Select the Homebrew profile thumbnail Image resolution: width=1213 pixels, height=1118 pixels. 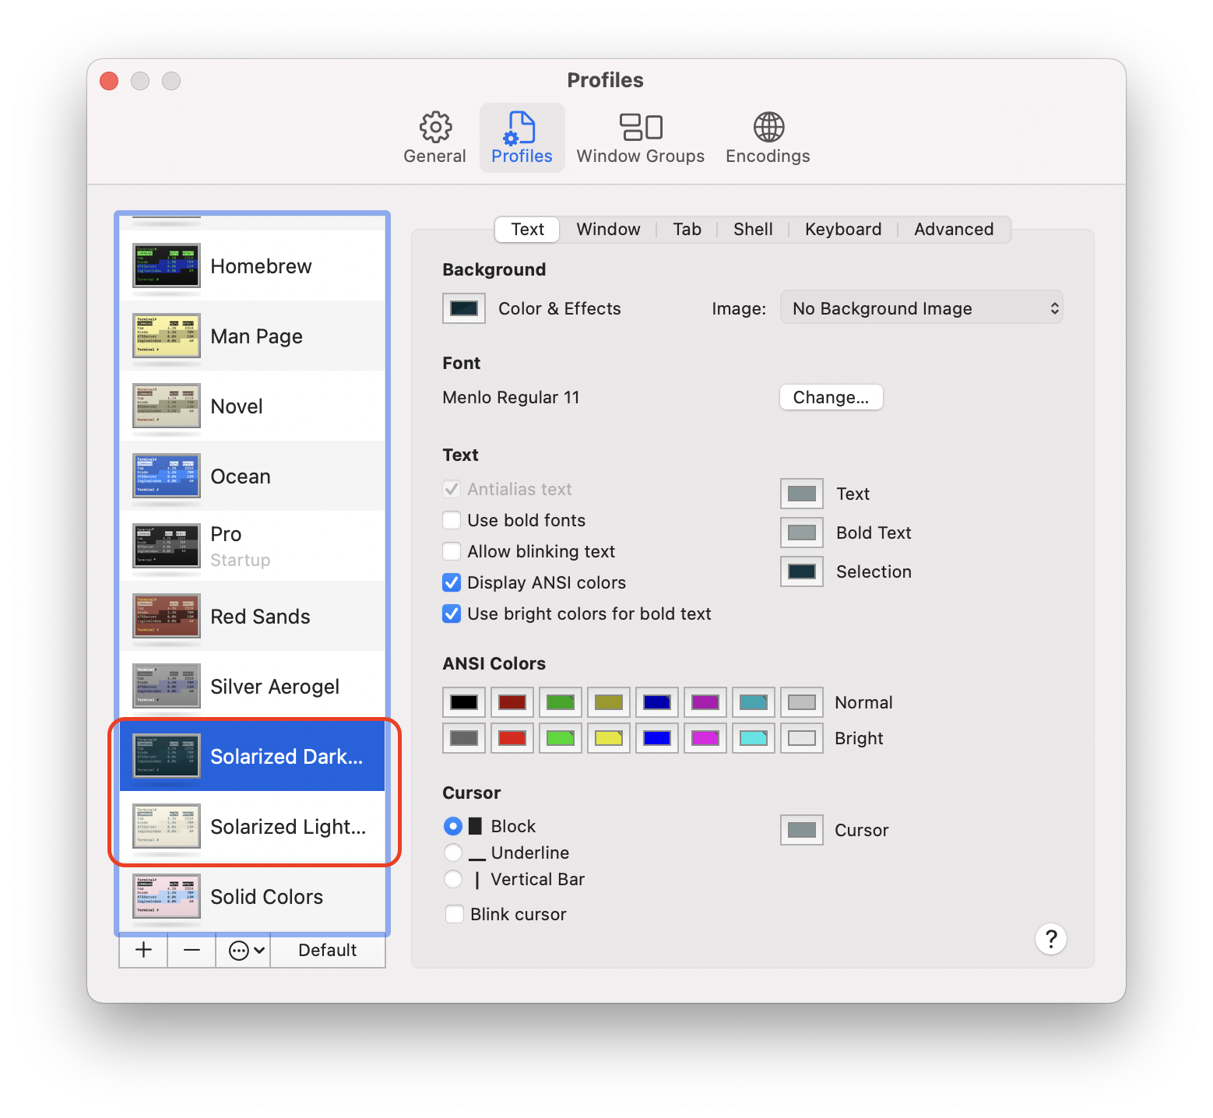coord(166,265)
